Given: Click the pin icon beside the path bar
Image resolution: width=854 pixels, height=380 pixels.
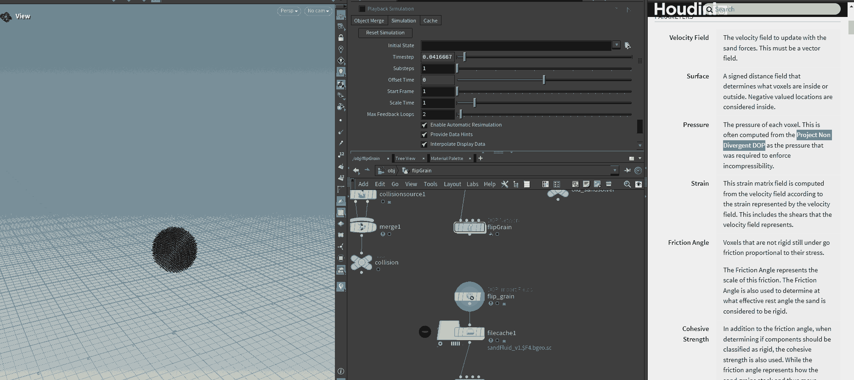Looking at the screenshot, I should click(628, 171).
